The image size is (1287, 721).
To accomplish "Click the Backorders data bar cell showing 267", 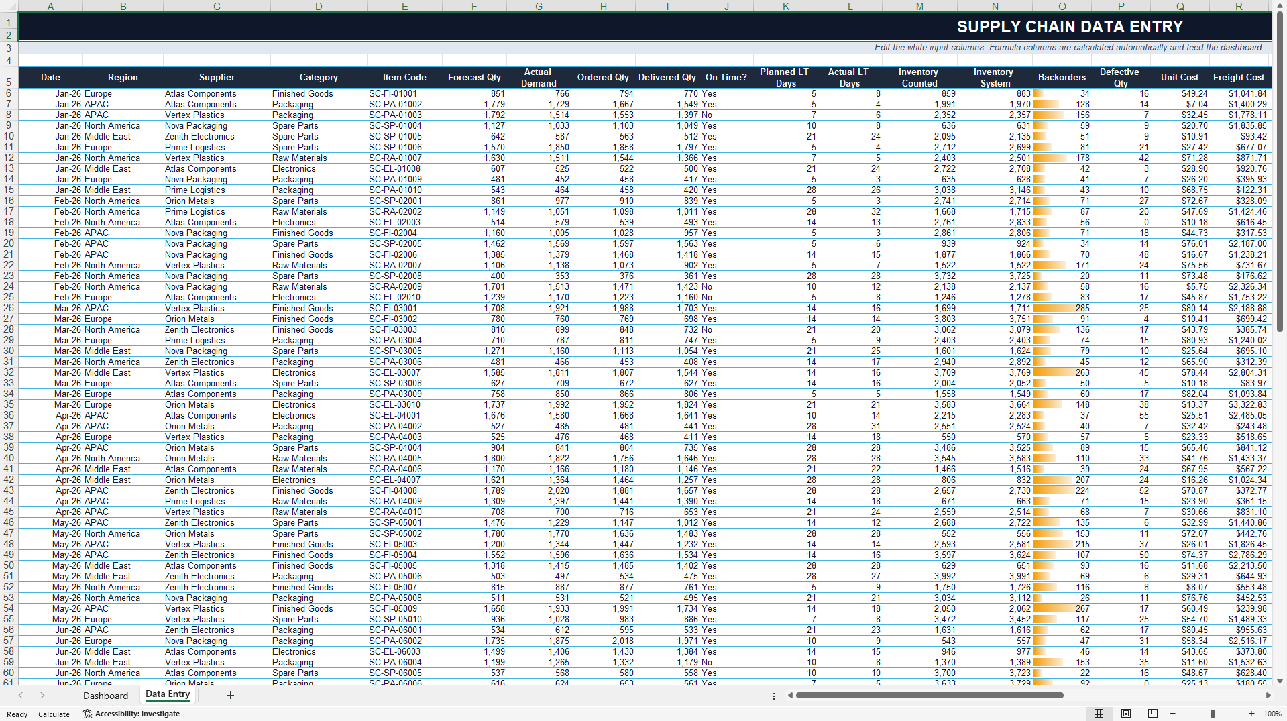I will coord(1062,608).
